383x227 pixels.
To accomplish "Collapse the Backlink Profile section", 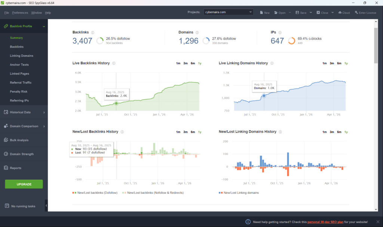I will pyautogui.click(x=44, y=27).
